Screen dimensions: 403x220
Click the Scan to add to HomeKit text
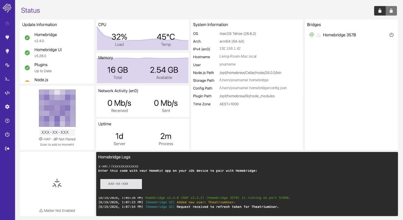pos(57,144)
